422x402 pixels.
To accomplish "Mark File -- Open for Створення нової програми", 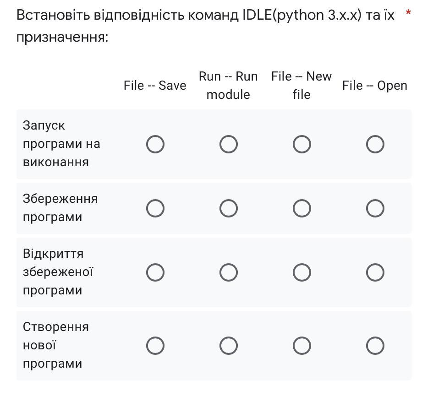I will click(x=375, y=346).
